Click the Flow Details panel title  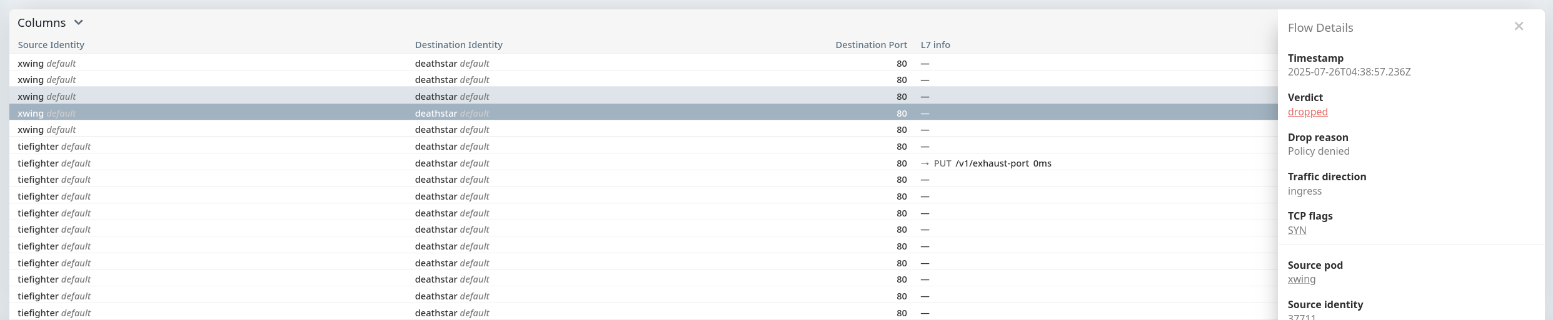(x=1320, y=28)
